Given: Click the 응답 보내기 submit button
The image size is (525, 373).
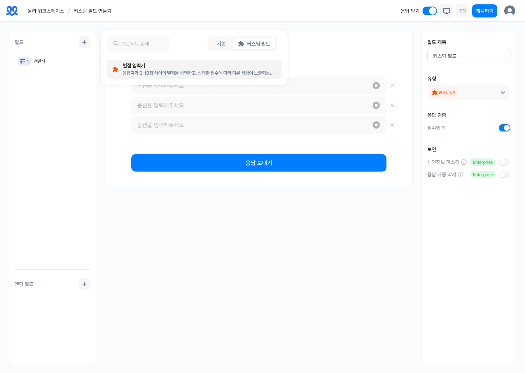Looking at the screenshot, I should (259, 163).
